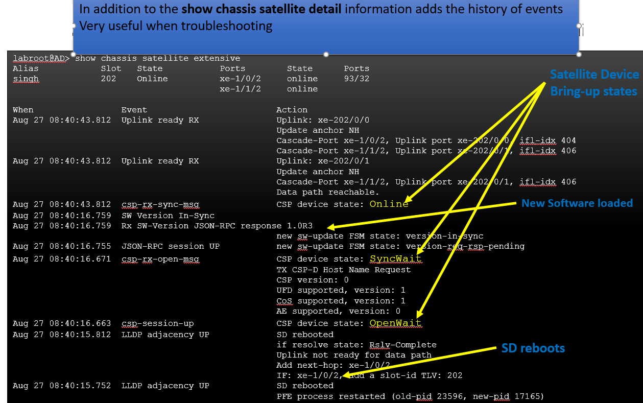
Task: Click the 'show chassis satellite extensive' command
Action: (x=158, y=58)
